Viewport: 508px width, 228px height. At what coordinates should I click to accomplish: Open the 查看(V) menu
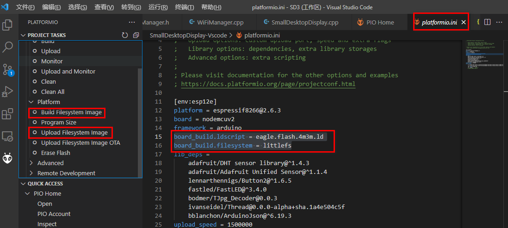[104, 7]
